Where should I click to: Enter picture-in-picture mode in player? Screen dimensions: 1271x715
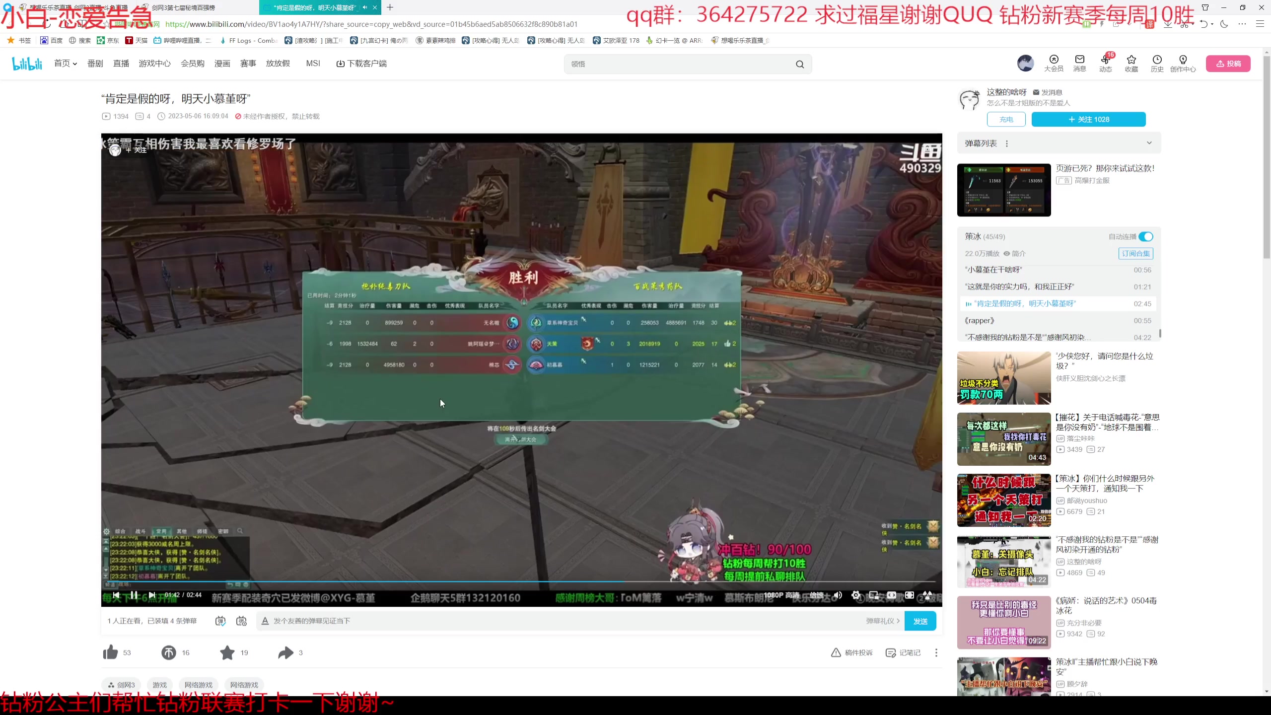click(874, 595)
